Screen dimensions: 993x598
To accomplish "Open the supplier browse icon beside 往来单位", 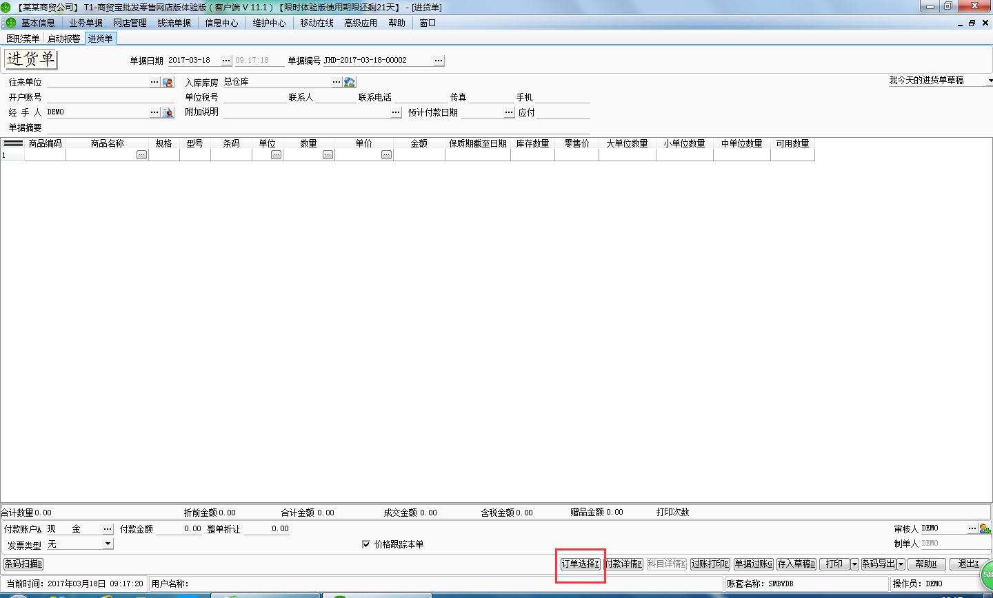I will [x=167, y=81].
